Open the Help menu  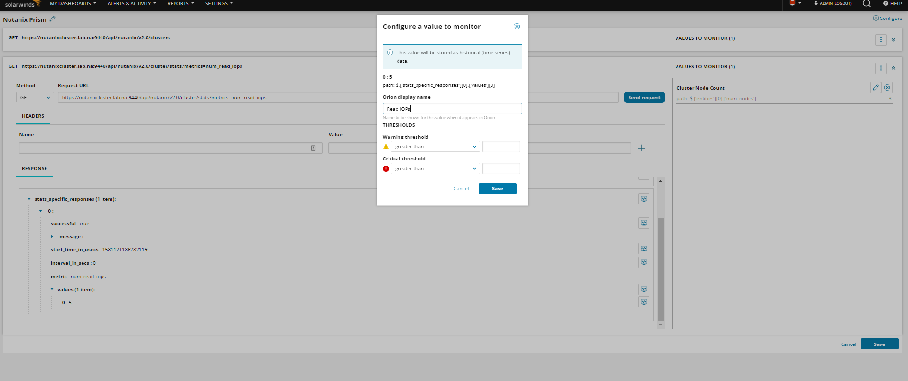point(893,4)
